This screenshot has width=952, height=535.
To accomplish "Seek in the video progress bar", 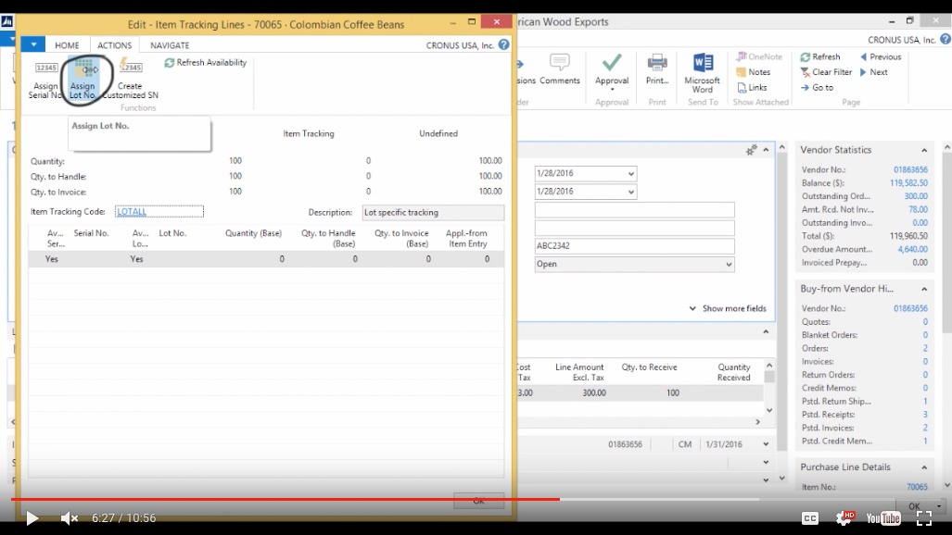I will click(476, 499).
